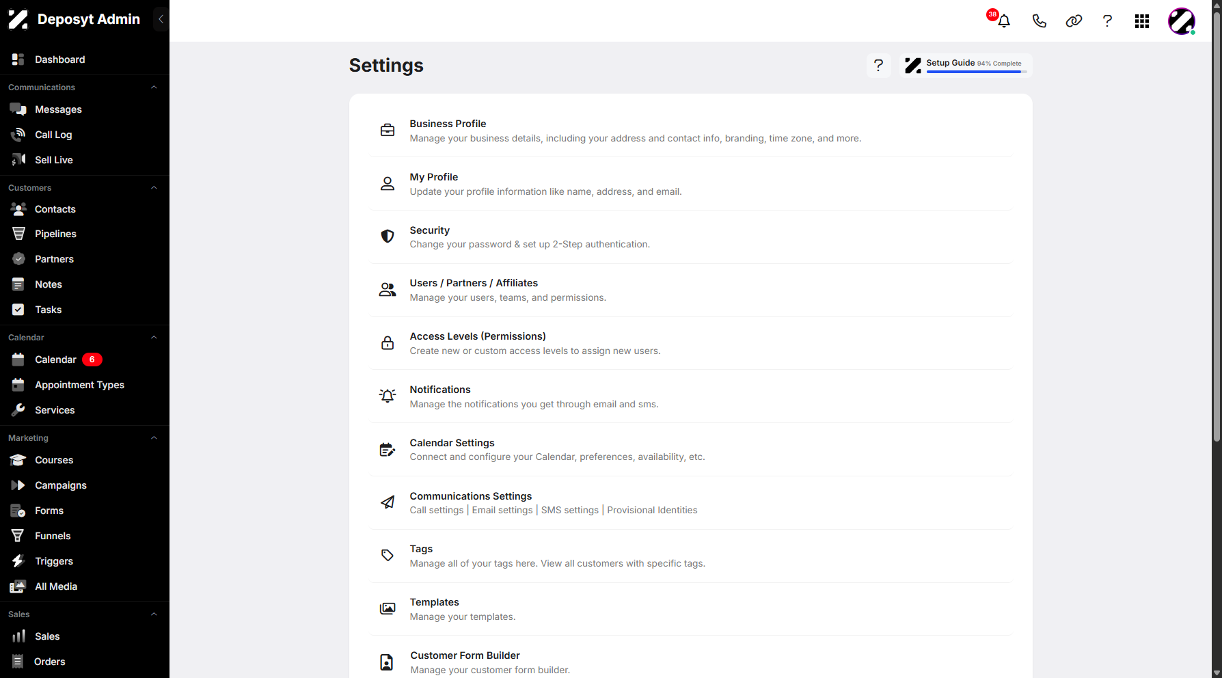Click the Customer Form Builder icon
This screenshot has height=678, width=1222.
click(387, 662)
